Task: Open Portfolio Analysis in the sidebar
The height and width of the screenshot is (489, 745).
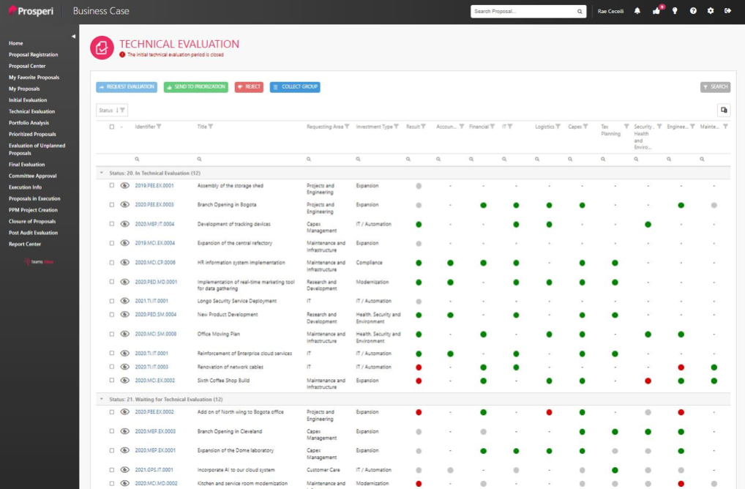Action: tap(29, 123)
